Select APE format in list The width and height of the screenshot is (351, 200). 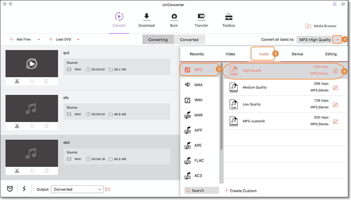200,145
